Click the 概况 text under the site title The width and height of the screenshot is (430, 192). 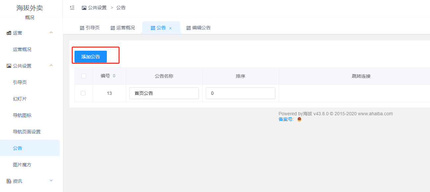point(30,17)
